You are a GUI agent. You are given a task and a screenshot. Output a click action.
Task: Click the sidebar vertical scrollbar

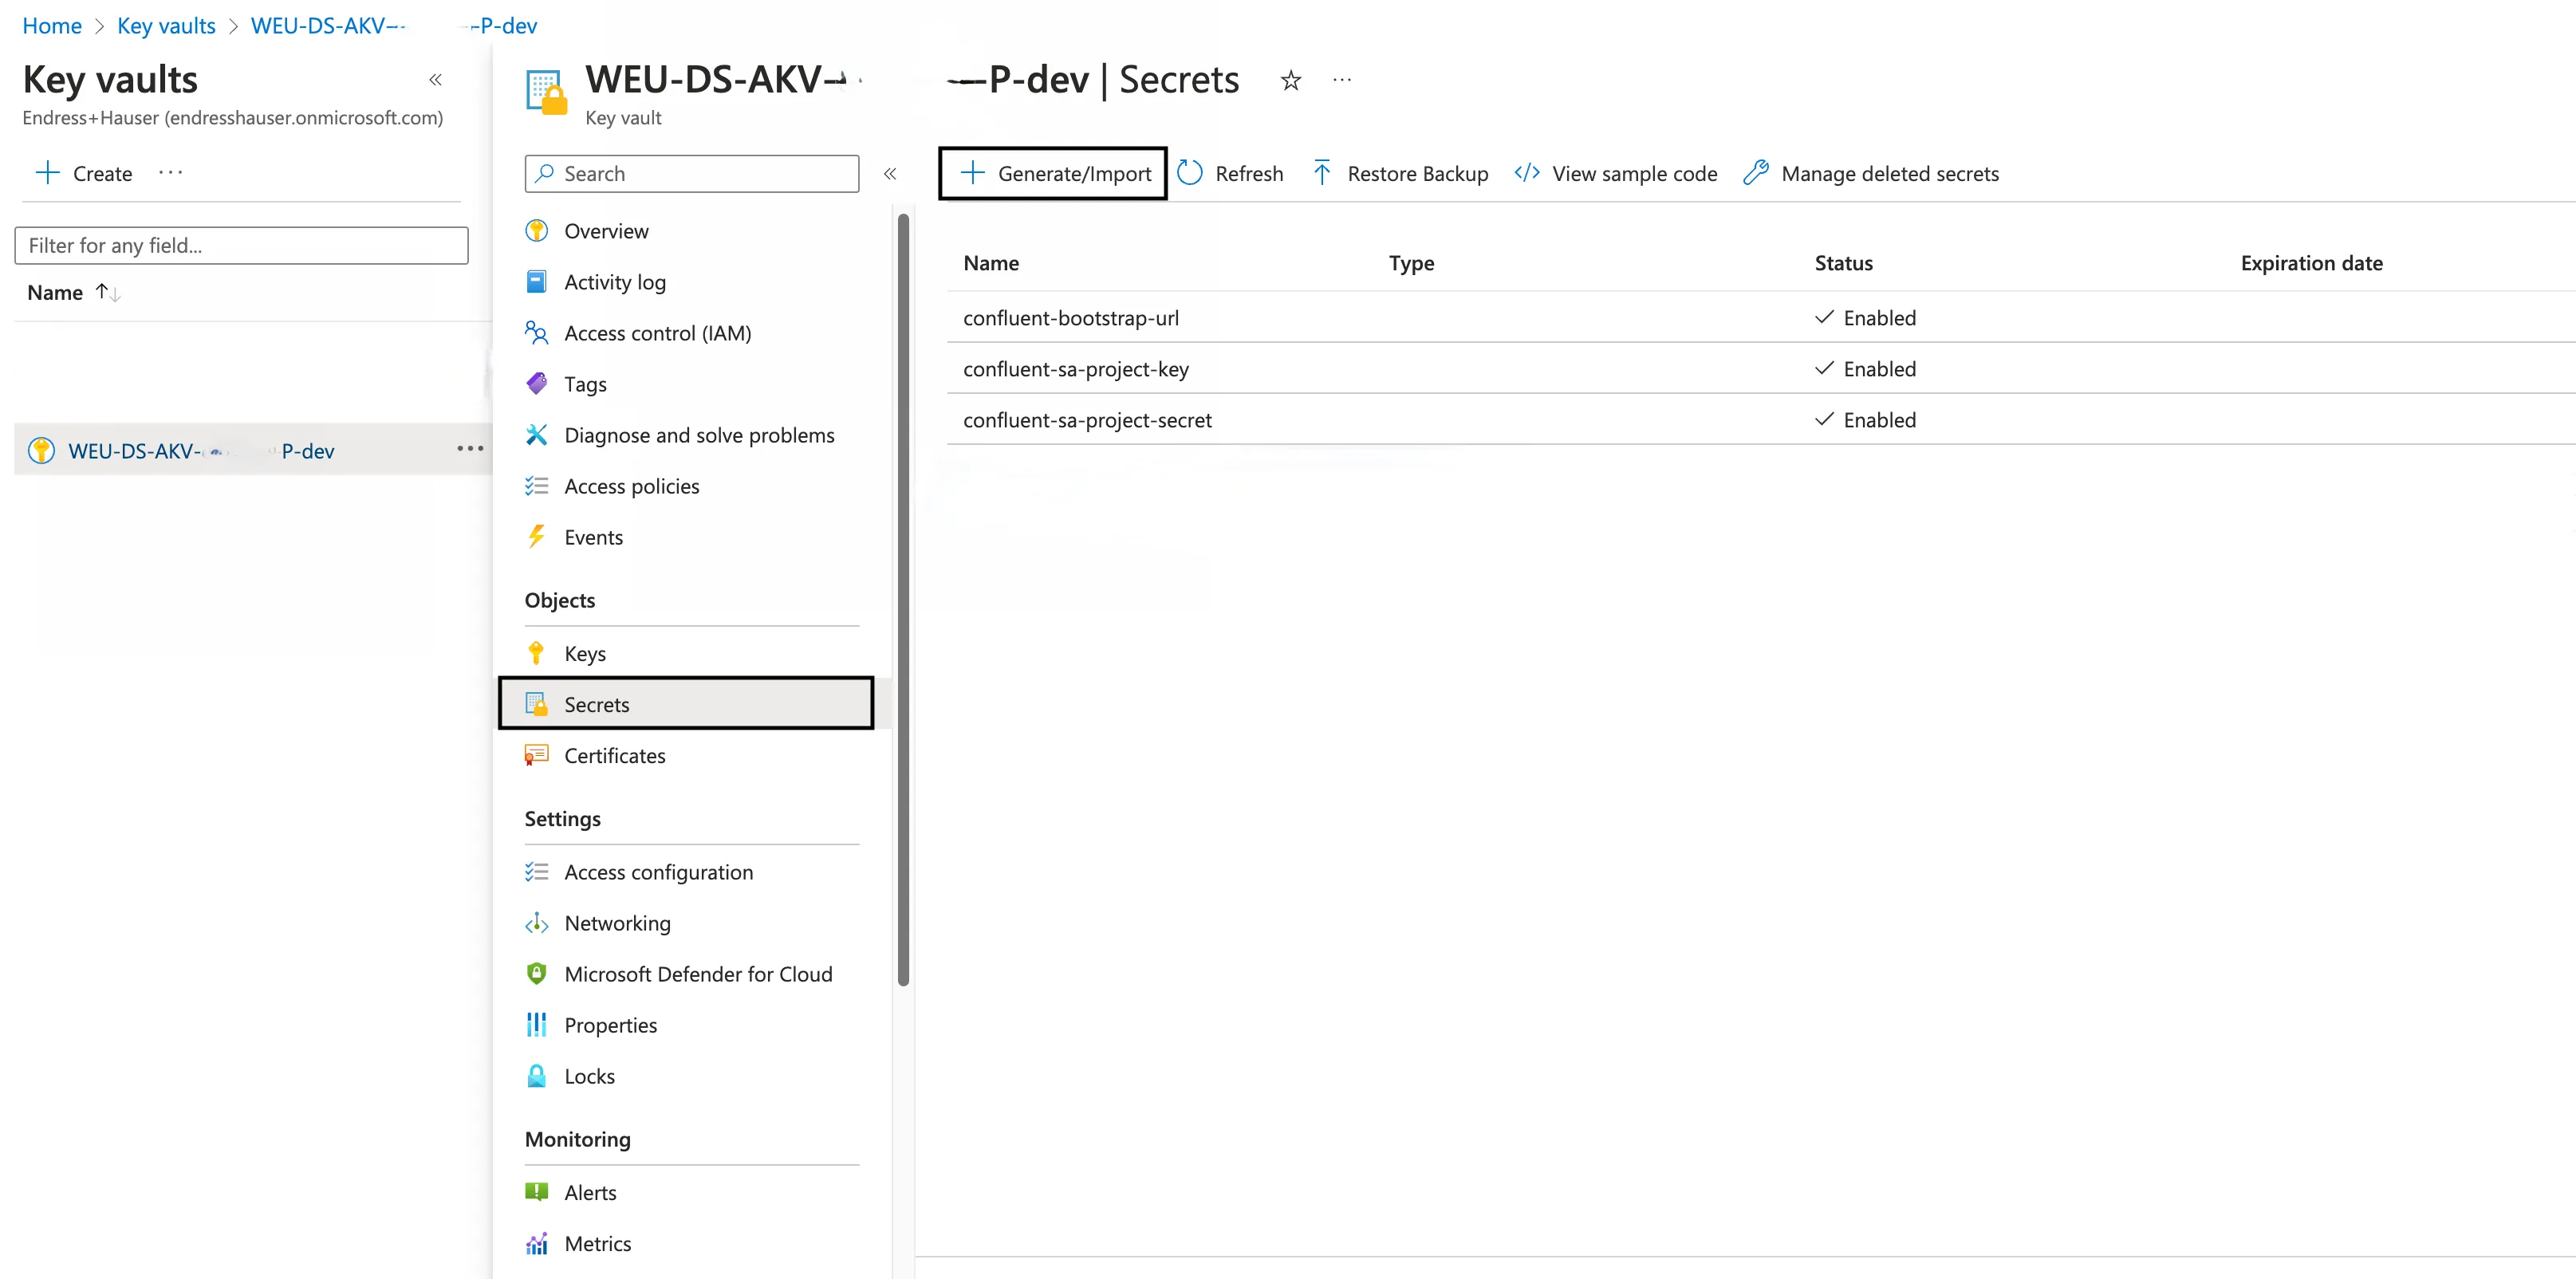(903, 600)
